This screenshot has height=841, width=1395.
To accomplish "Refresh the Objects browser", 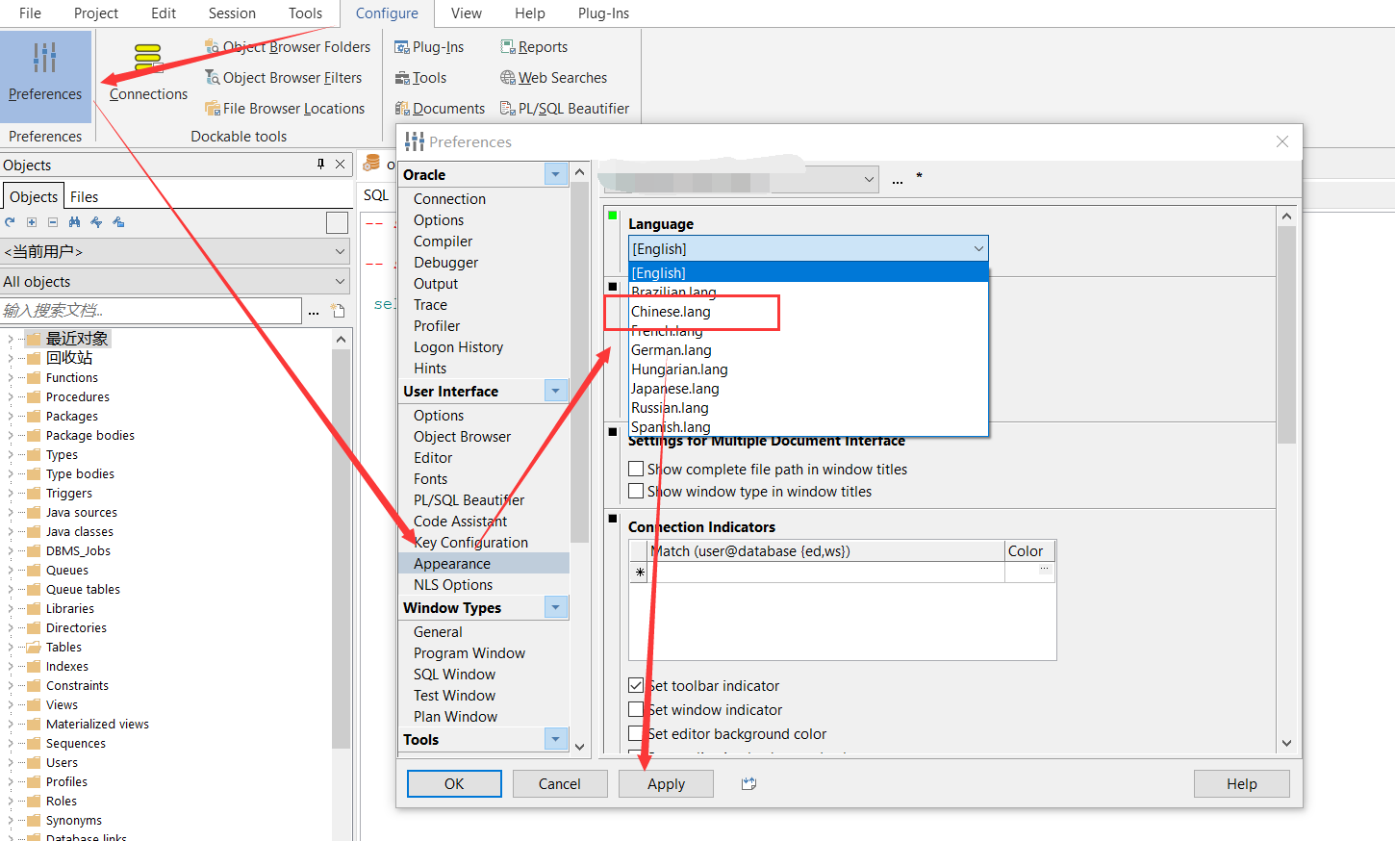I will (10, 222).
